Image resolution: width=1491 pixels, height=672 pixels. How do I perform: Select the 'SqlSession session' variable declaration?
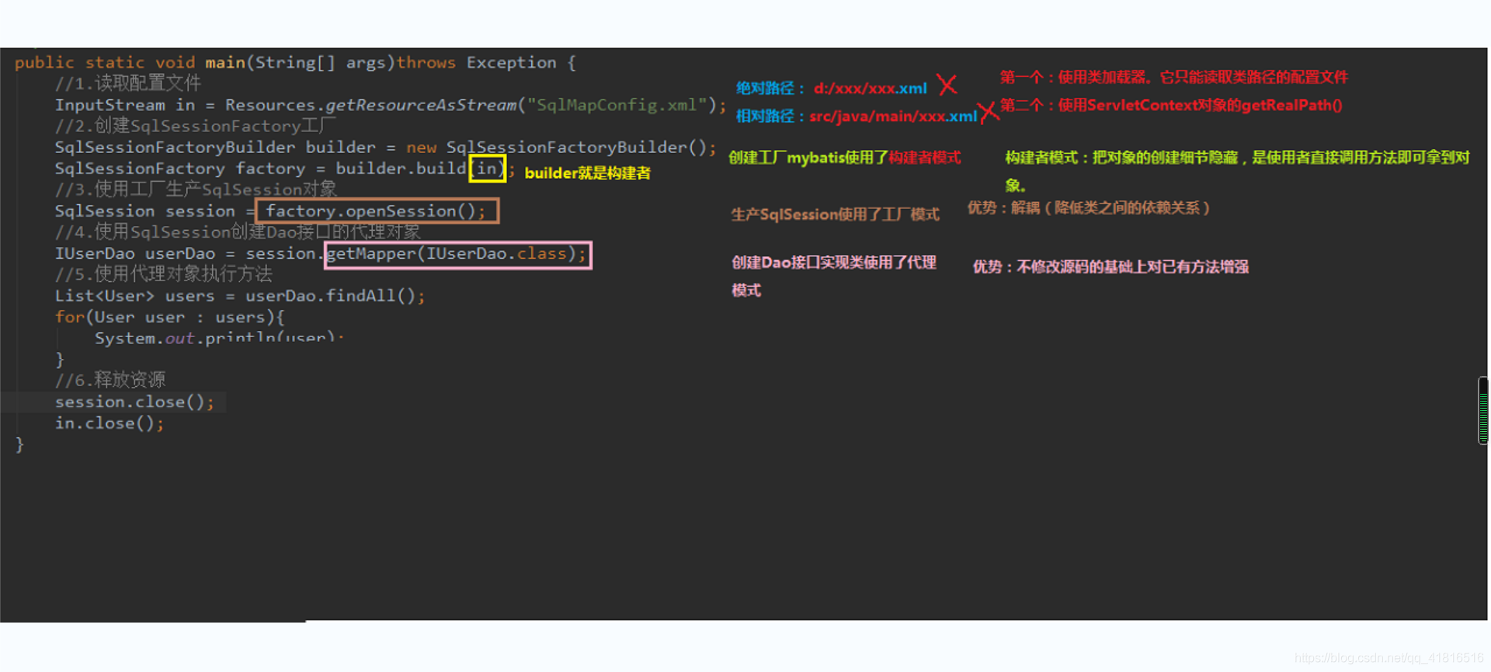144,211
